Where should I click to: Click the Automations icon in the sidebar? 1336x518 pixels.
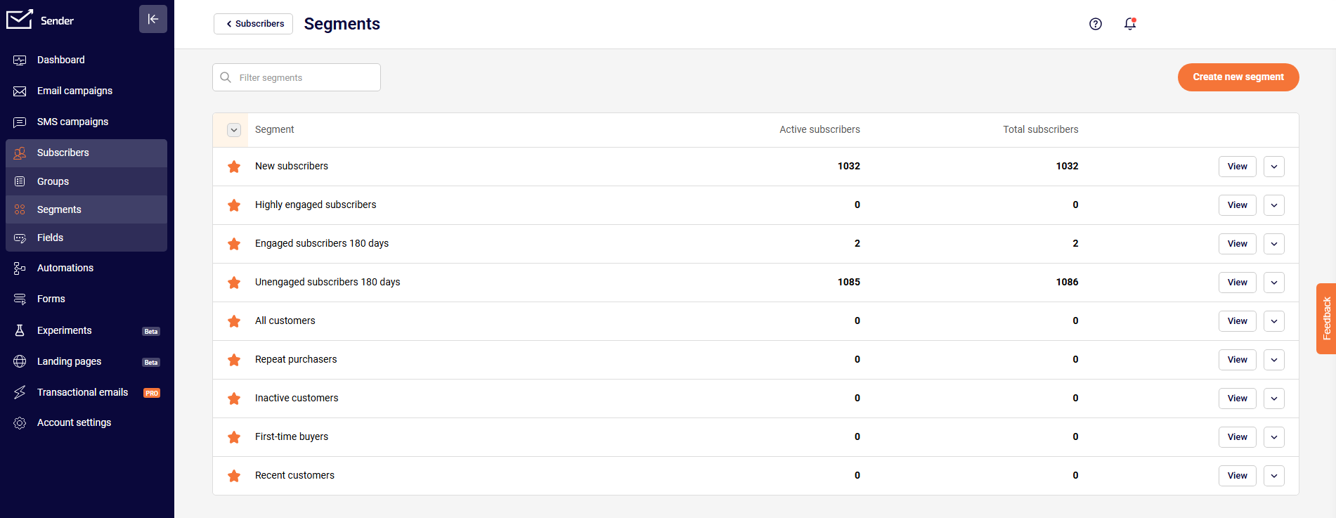click(20, 268)
